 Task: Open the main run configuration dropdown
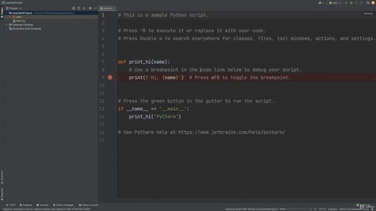coord(335,3)
